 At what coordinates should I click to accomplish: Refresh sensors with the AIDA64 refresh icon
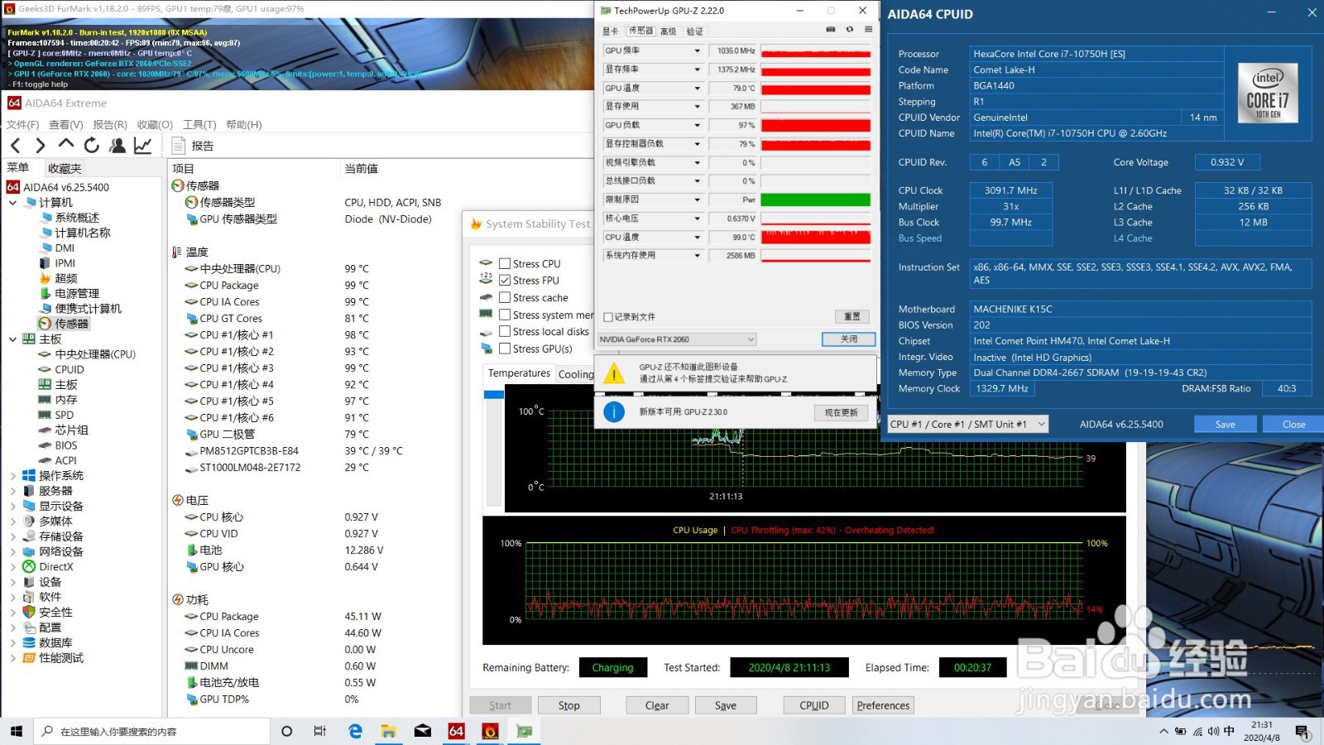[x=92, y=145]
